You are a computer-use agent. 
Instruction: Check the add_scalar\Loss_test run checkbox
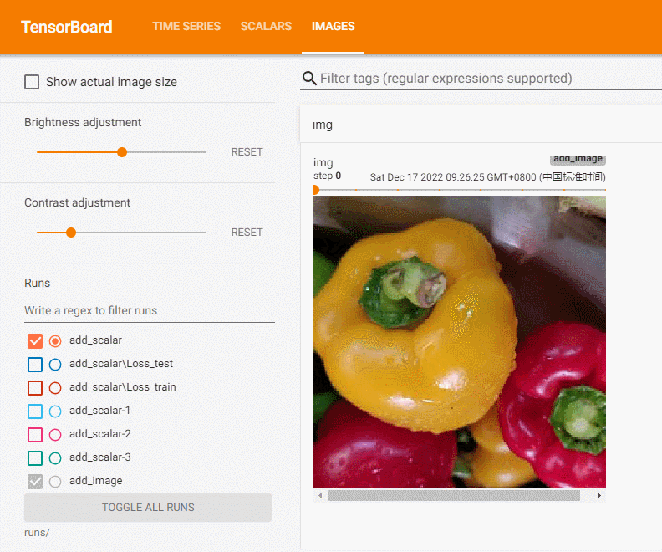35,364
